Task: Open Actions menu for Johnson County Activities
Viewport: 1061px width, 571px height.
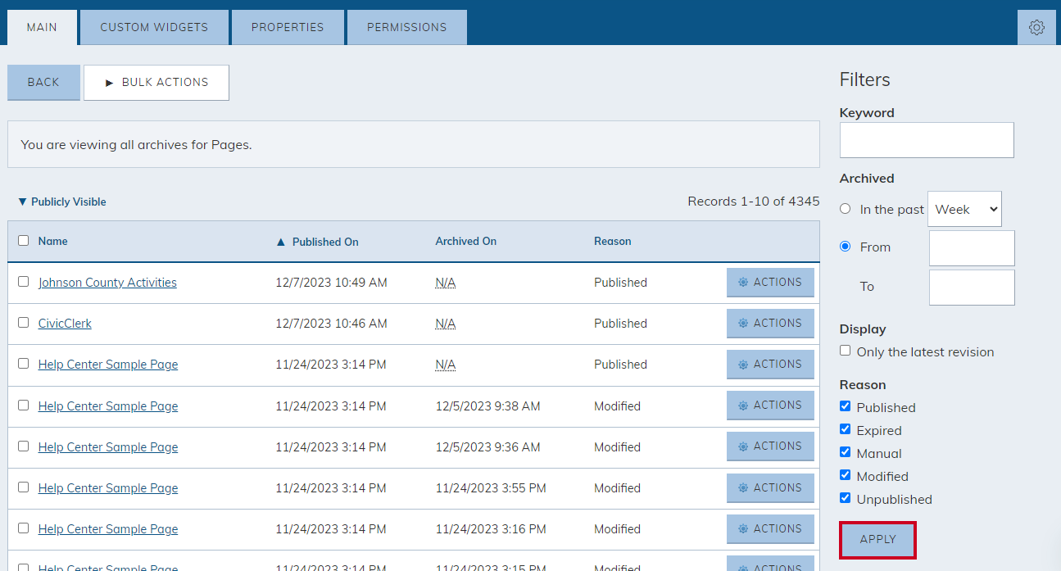Action: 770,282
